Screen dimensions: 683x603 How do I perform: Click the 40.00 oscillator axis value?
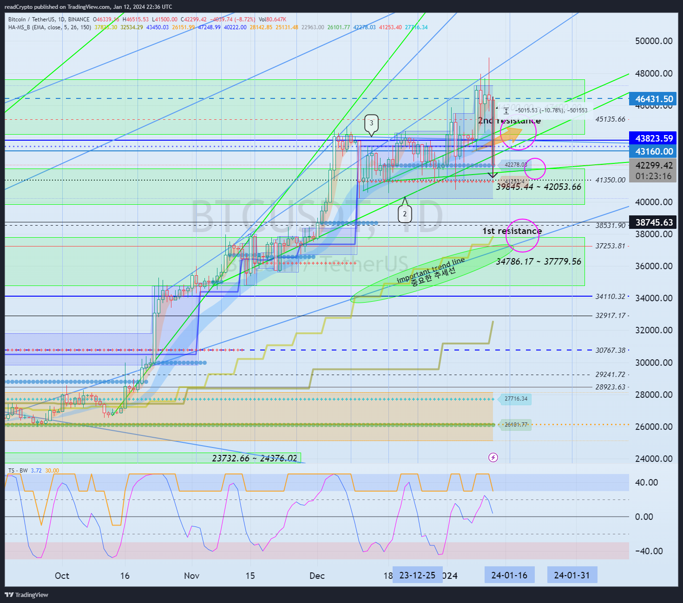click(647, 482)
